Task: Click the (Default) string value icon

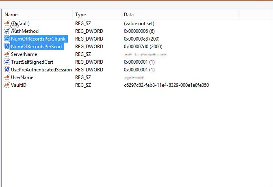Action: (x=7, y=23)
